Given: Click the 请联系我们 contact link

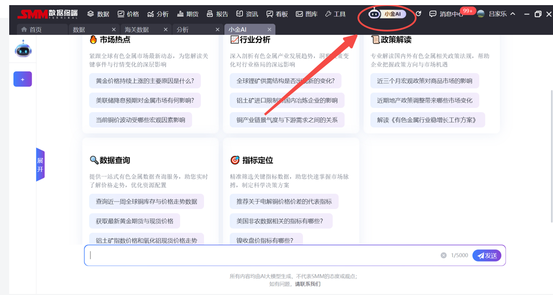Looking at the screenshot, I should point(307,284).
